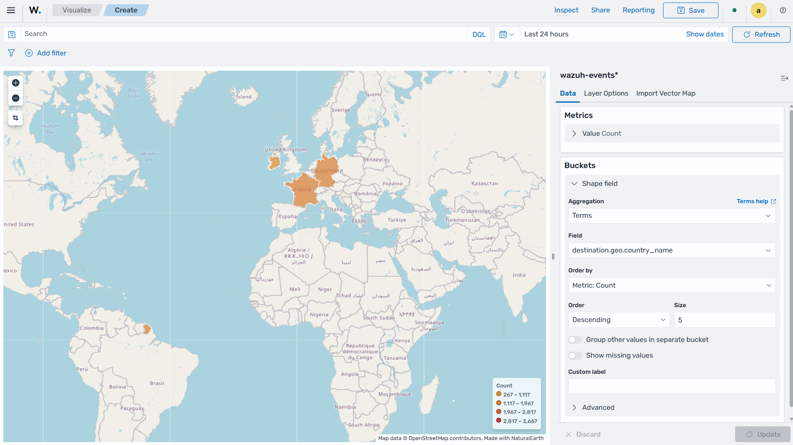Click the filter options funnel icon

pos(12,53)
